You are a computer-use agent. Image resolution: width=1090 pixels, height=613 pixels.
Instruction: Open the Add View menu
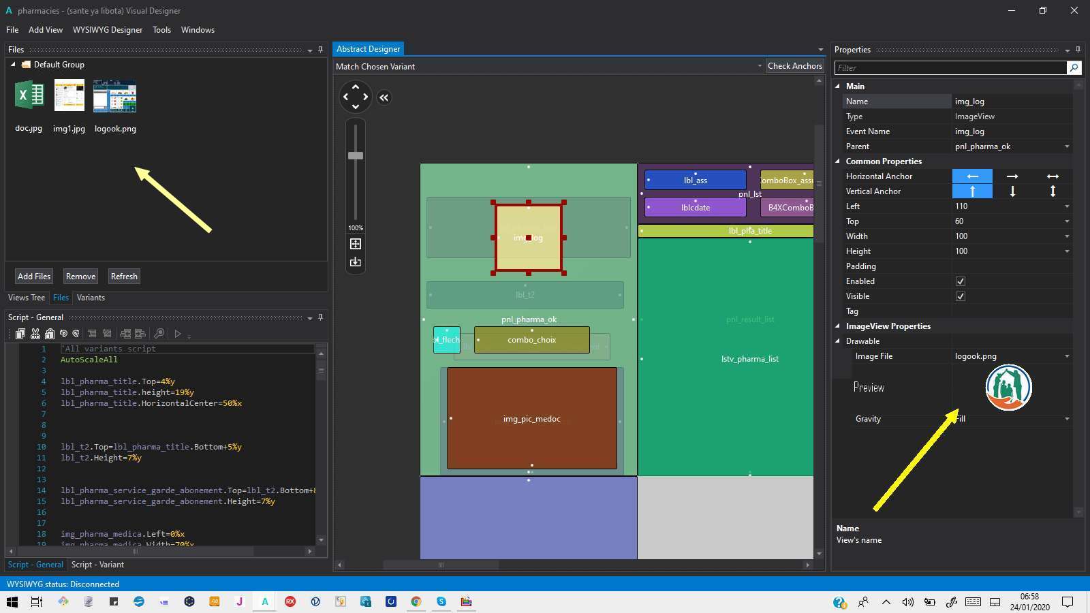pos(46,30)
